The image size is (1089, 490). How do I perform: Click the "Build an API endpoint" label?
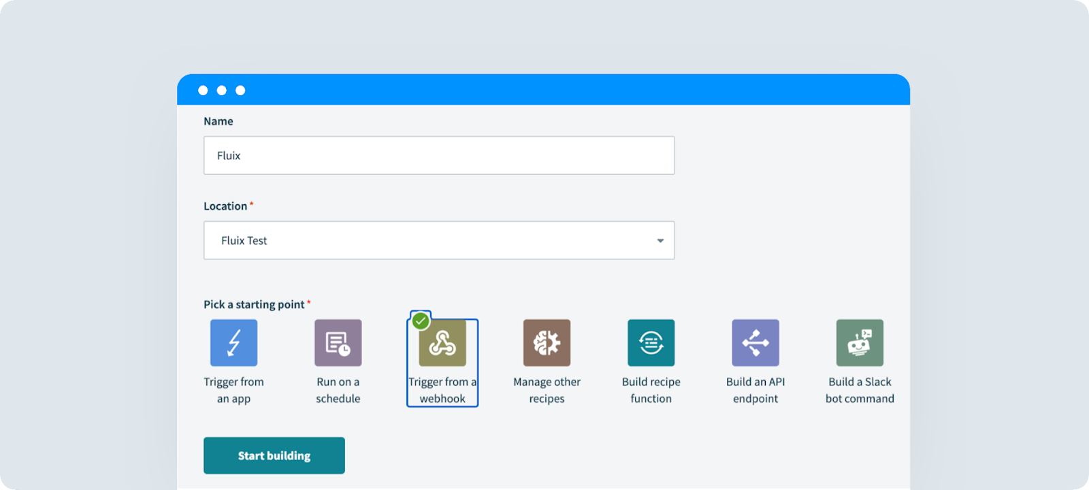coord(755,390)
